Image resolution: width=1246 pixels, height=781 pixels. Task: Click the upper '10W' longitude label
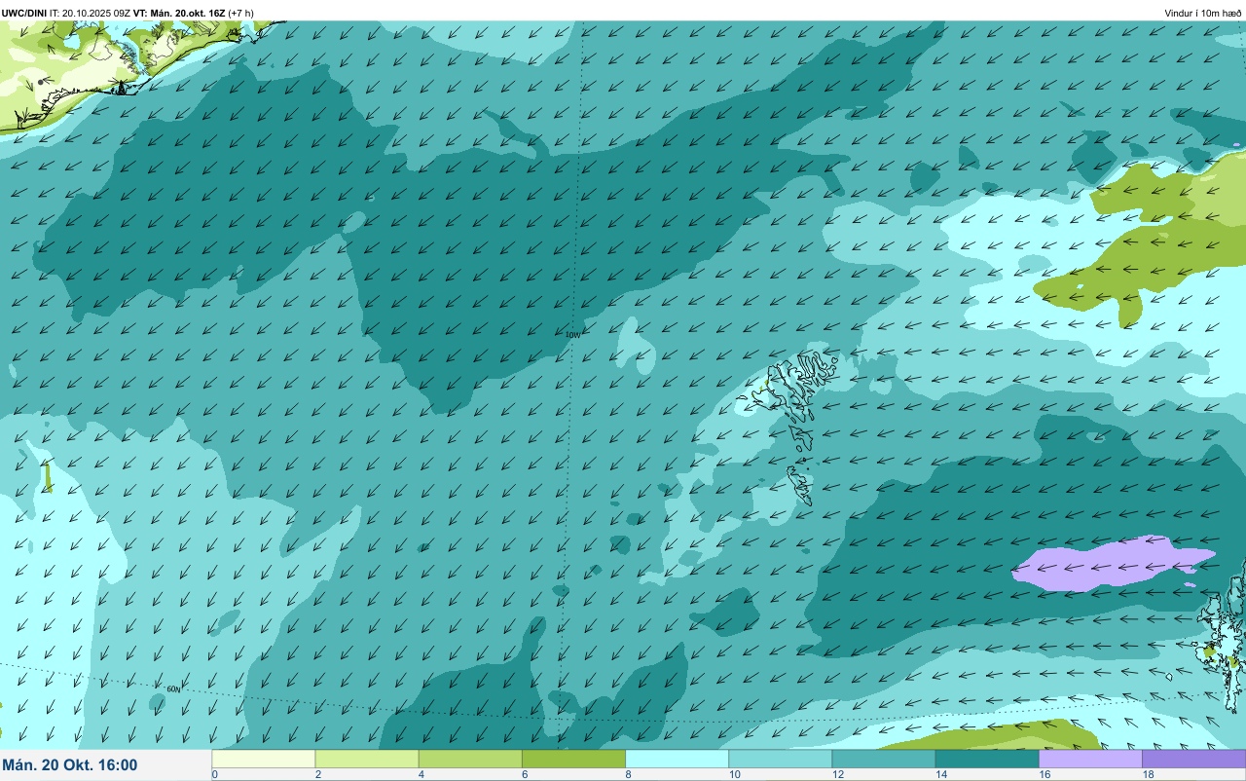tap(572, 334)
